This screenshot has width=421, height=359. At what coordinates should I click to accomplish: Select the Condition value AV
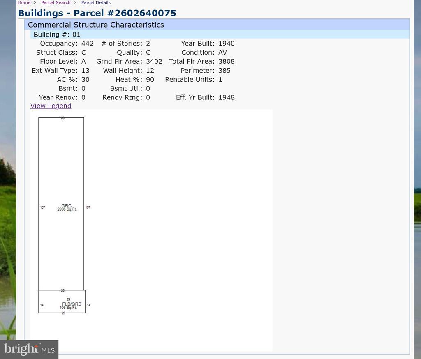pos(222,53)
